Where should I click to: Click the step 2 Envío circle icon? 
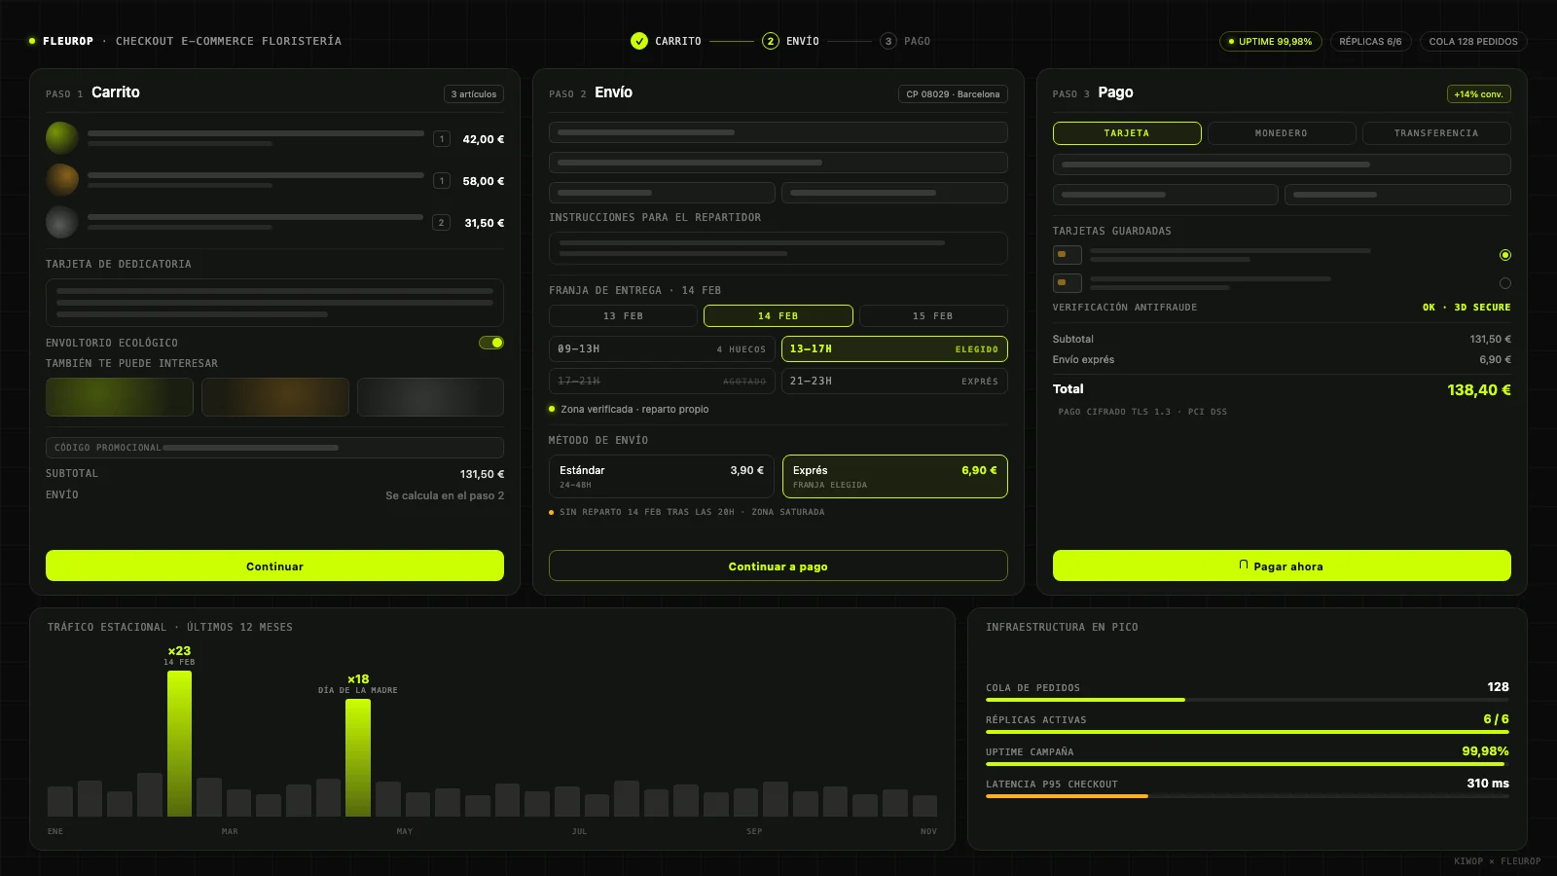point(771,41)
